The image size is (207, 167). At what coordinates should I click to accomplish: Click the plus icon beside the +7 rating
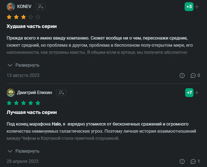[x=197, y=93]
